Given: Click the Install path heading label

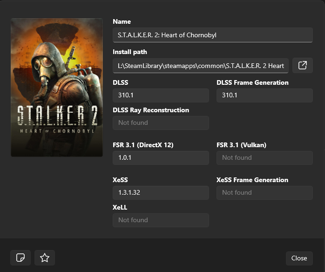Looking at the screenshot, I should click(x=130, y=52).
